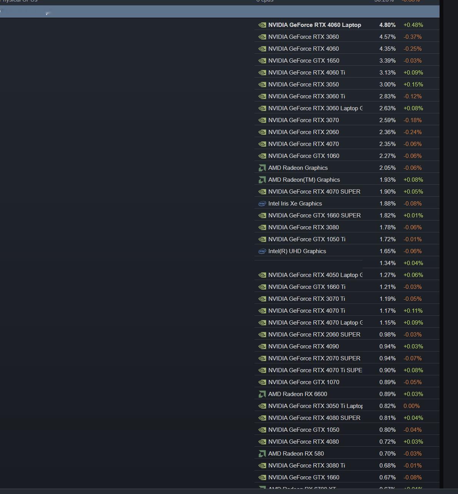This screenshot has width=458, height=494.
Task: Click the "NVIDIA GeForce RTX 4060 Laptop" name
Action: [x=315, y=25]
